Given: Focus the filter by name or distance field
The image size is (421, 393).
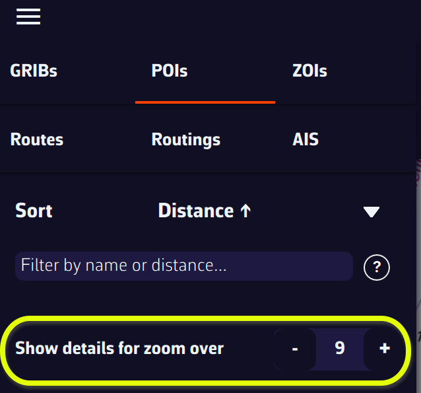Looking at the screenshot, I should tap(183, 266).
